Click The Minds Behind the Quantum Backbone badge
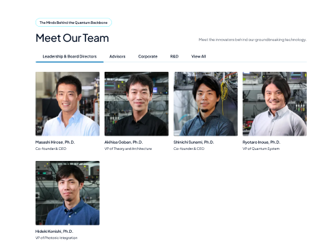Image resolution: width=328 pixels, height=252 pixels. tap(74, 23)
